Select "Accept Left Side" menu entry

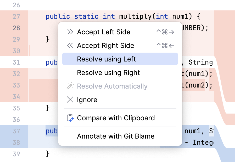(x=104, y=32)
